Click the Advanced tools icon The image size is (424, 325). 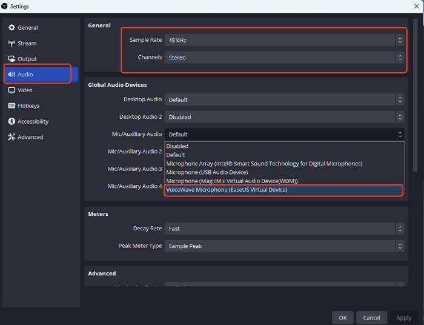pyautogui.click(x=12, y=137)
